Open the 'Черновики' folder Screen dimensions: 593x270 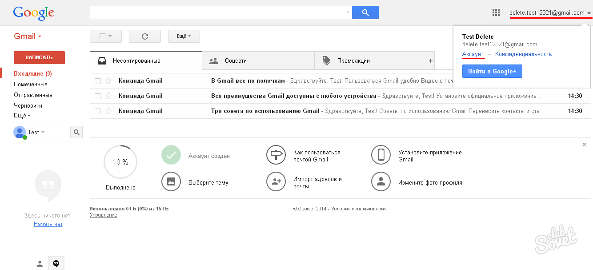pyautogui.click(x=28, y=106)
